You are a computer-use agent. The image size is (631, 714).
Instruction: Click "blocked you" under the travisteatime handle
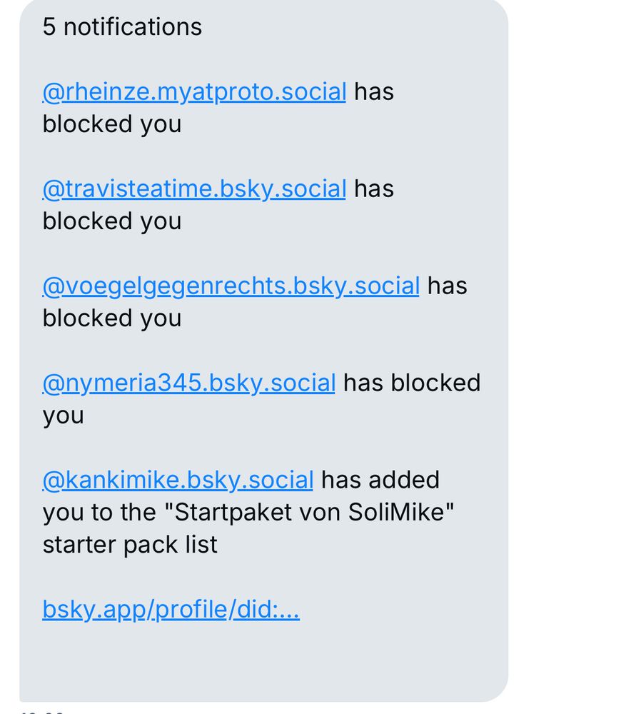[112, 221]
